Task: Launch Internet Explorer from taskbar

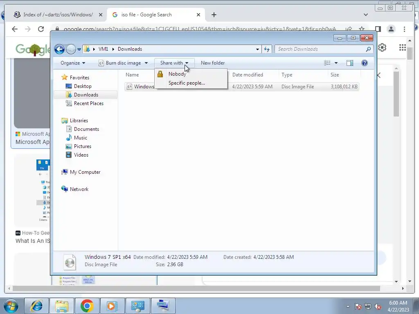Action: tap(36, 306)
